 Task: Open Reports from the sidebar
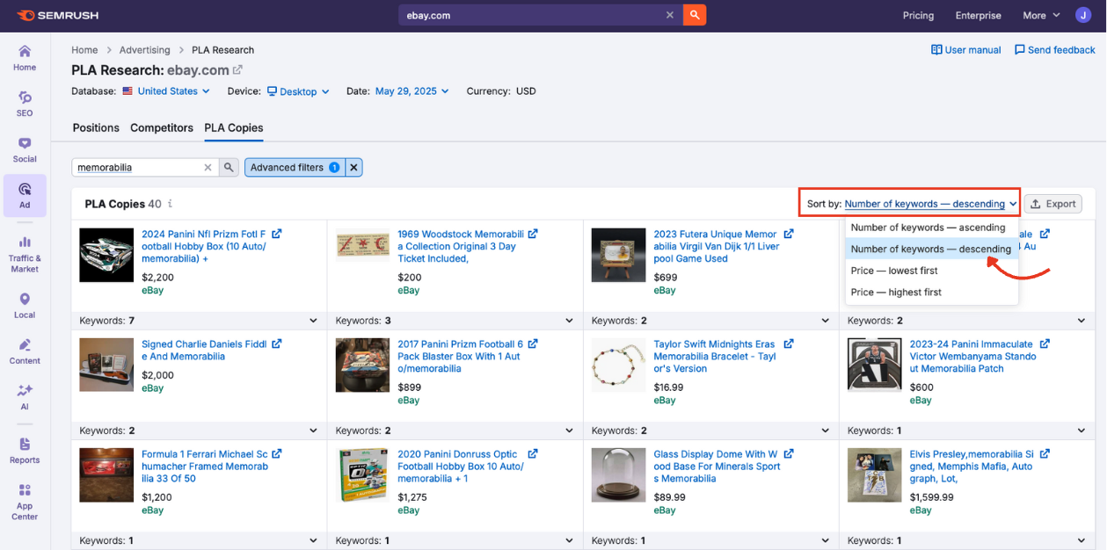24,450
